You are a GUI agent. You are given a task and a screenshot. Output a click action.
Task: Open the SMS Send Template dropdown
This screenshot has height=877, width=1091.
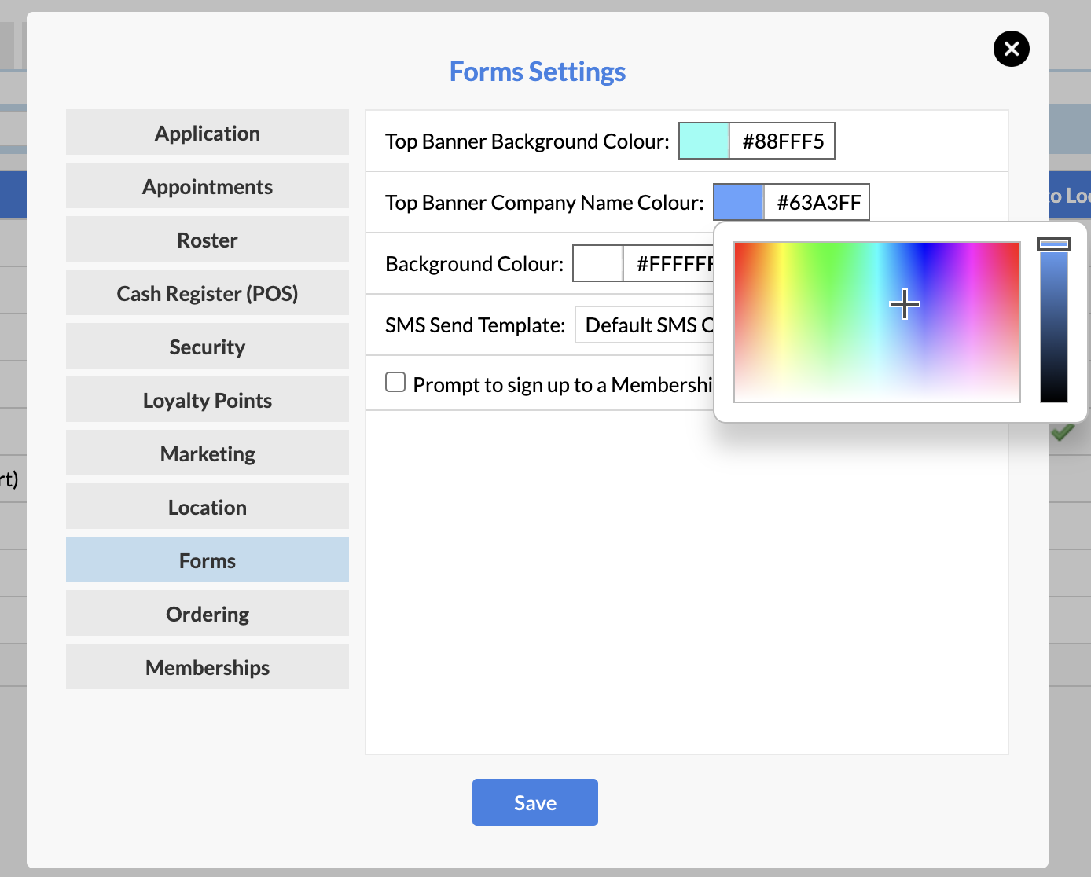tap(645, 325)
